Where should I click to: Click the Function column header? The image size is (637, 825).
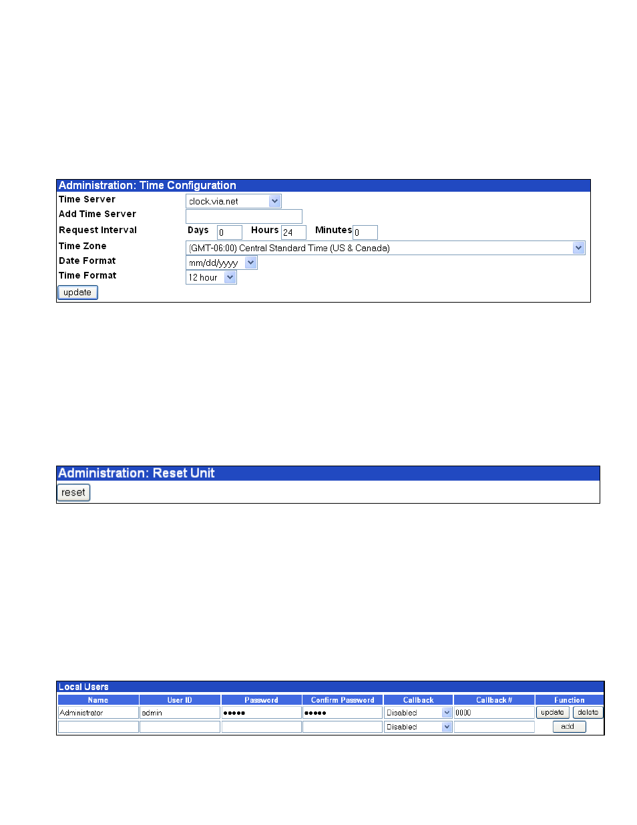click(570, 700)
